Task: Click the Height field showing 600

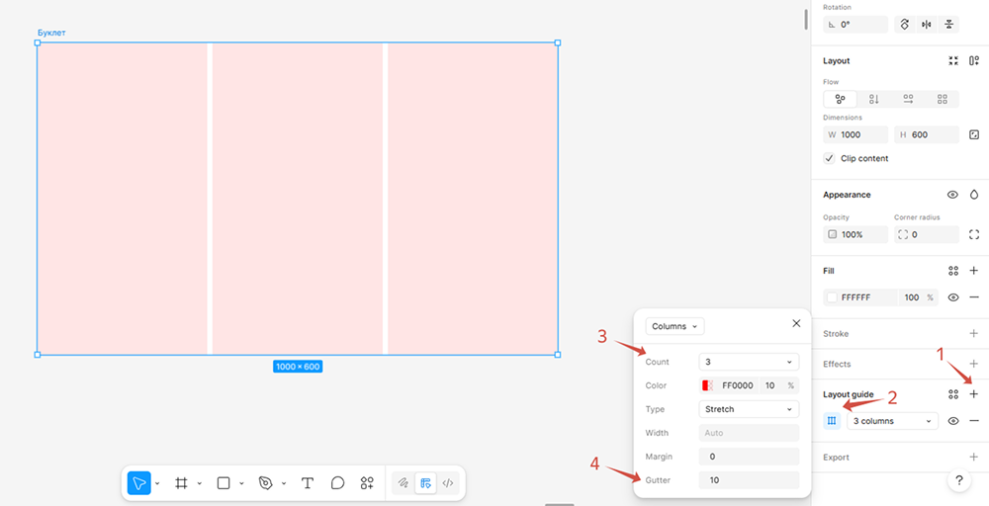Action: tap(927, 134)
